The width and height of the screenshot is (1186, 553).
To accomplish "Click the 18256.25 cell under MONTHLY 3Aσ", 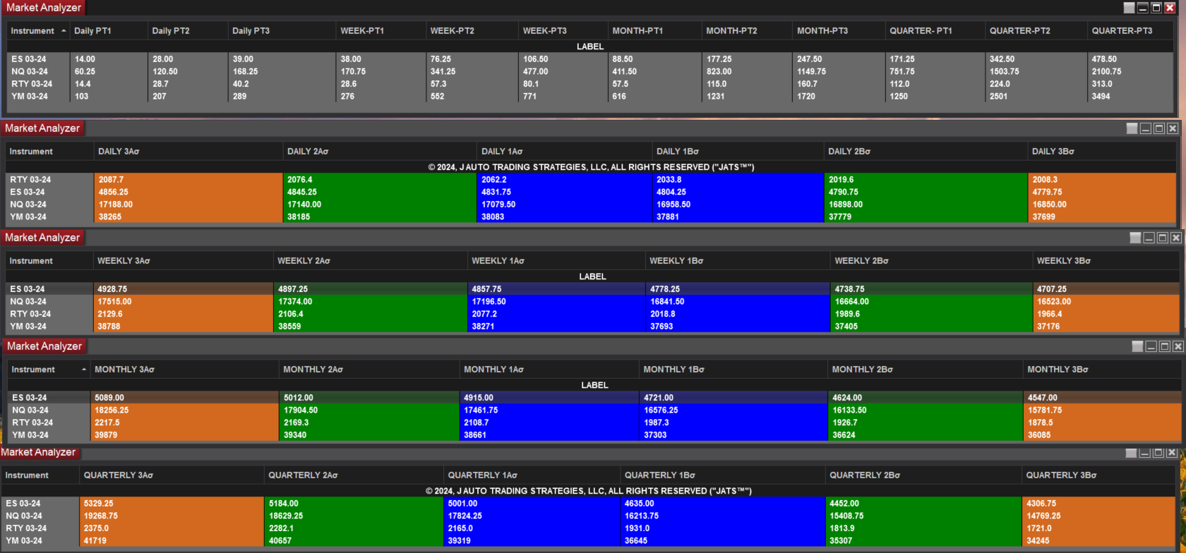I will (x=184, y=411).
